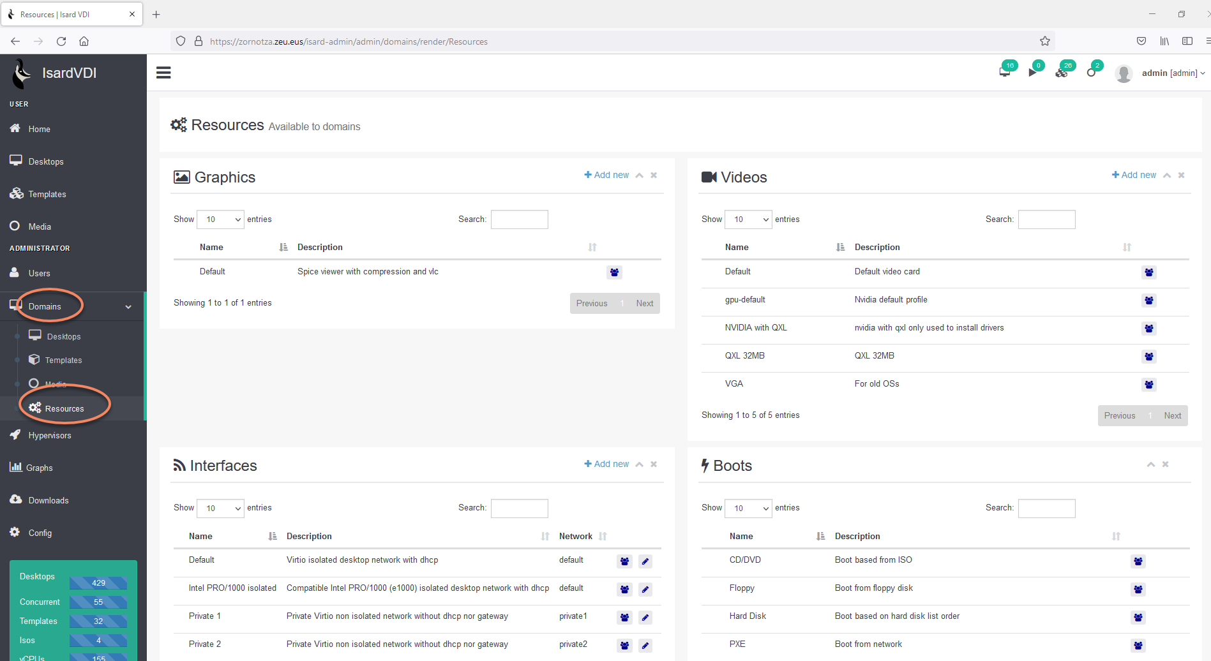Collapse the Interfaces panel

(640, 464)
